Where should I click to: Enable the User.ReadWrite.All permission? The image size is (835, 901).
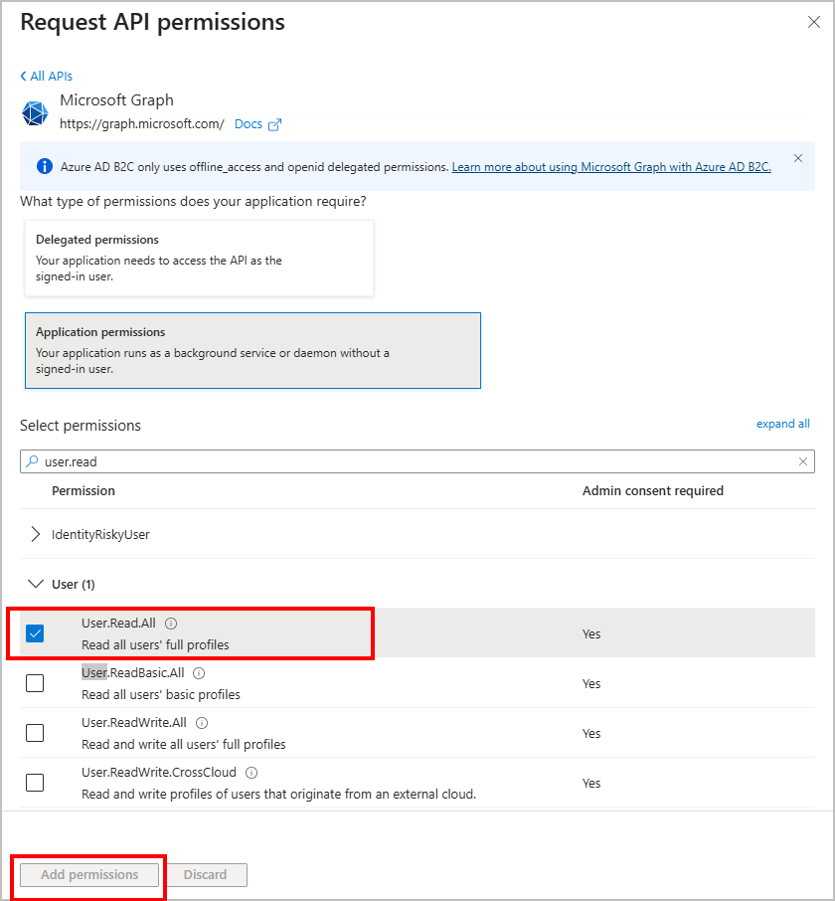[34, 733]
